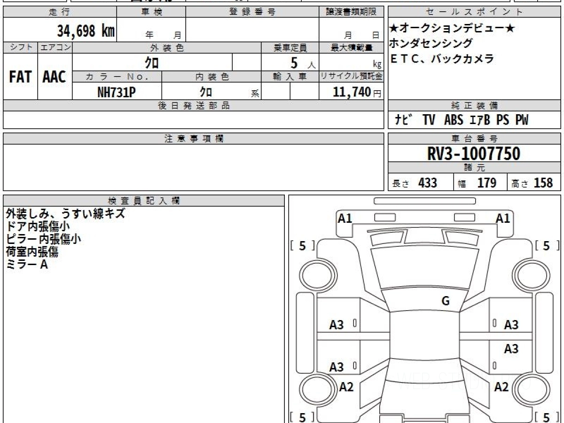Select the シフト header cell
The image size is (564, 423).
pos(20,47)
